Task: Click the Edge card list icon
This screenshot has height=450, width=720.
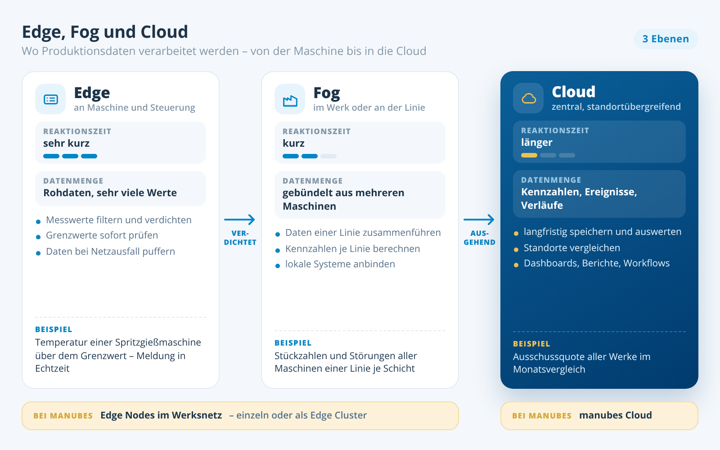Action: click(51, 99)
